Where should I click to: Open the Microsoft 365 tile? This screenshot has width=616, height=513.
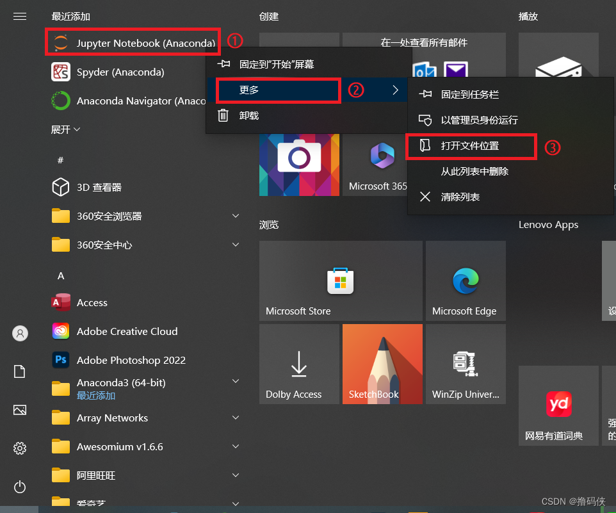[x=375, y=165]
